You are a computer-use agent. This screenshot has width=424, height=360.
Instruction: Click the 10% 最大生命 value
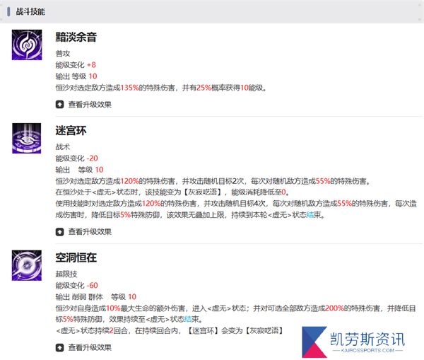113,308
